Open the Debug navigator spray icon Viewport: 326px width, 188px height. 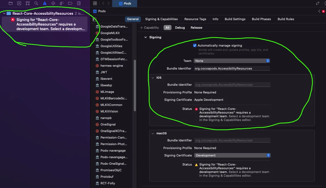coord(62,3)
